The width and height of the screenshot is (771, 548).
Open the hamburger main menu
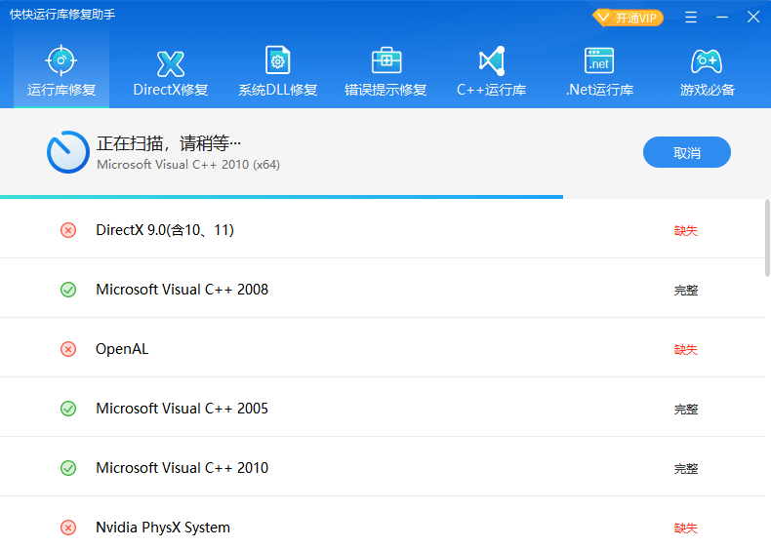point(691,18)
